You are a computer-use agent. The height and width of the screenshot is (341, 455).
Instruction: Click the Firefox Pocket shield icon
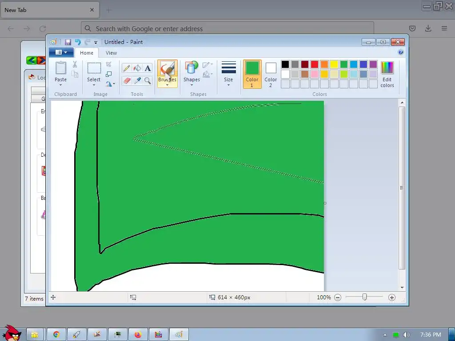pos(412,28)
